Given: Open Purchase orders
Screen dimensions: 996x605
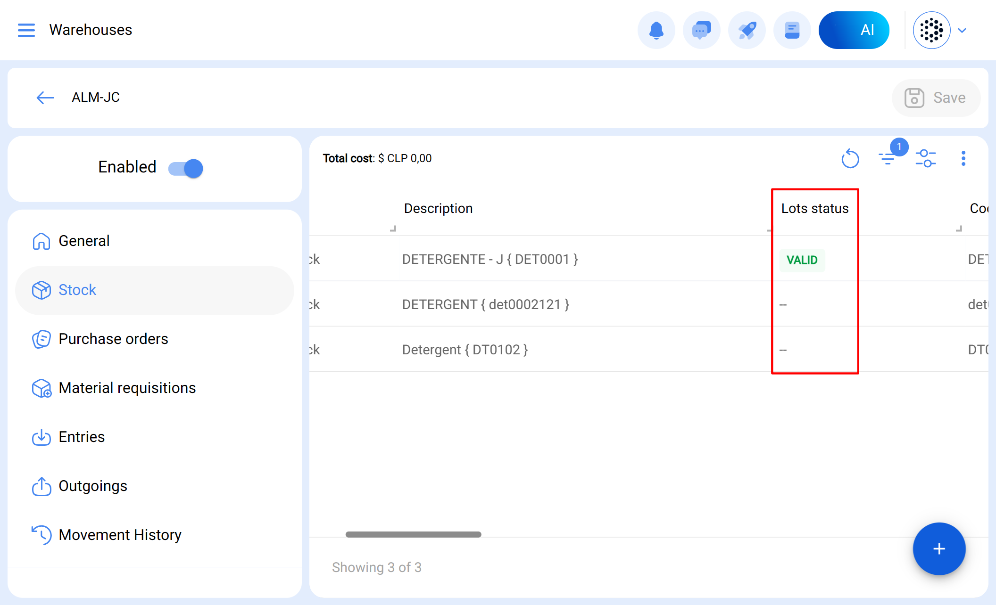Looking at the screenshot, I should (155, 339).
